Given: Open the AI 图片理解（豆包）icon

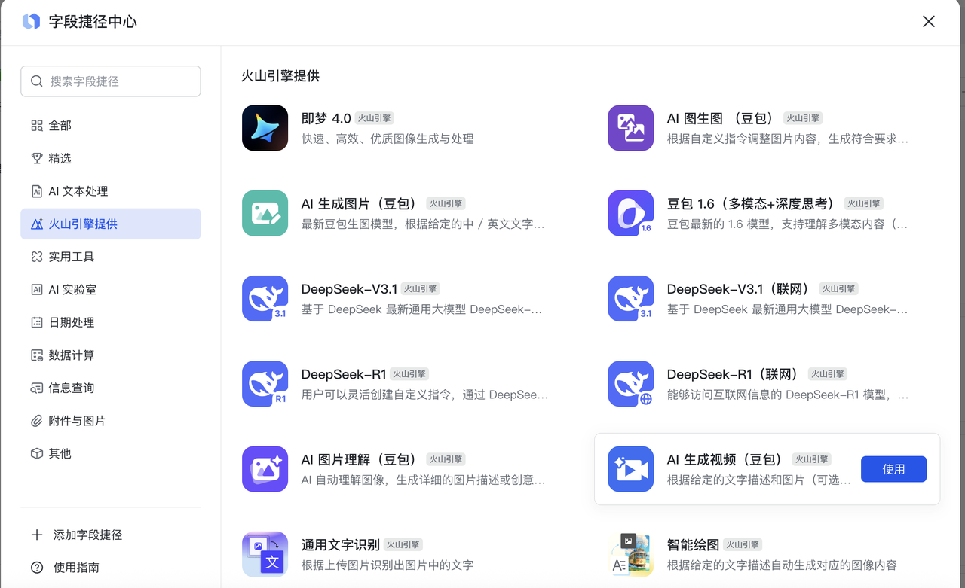Looking at the screenshot, I should click(265, 469).
